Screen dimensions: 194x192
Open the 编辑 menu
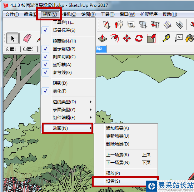coord(30,14)
